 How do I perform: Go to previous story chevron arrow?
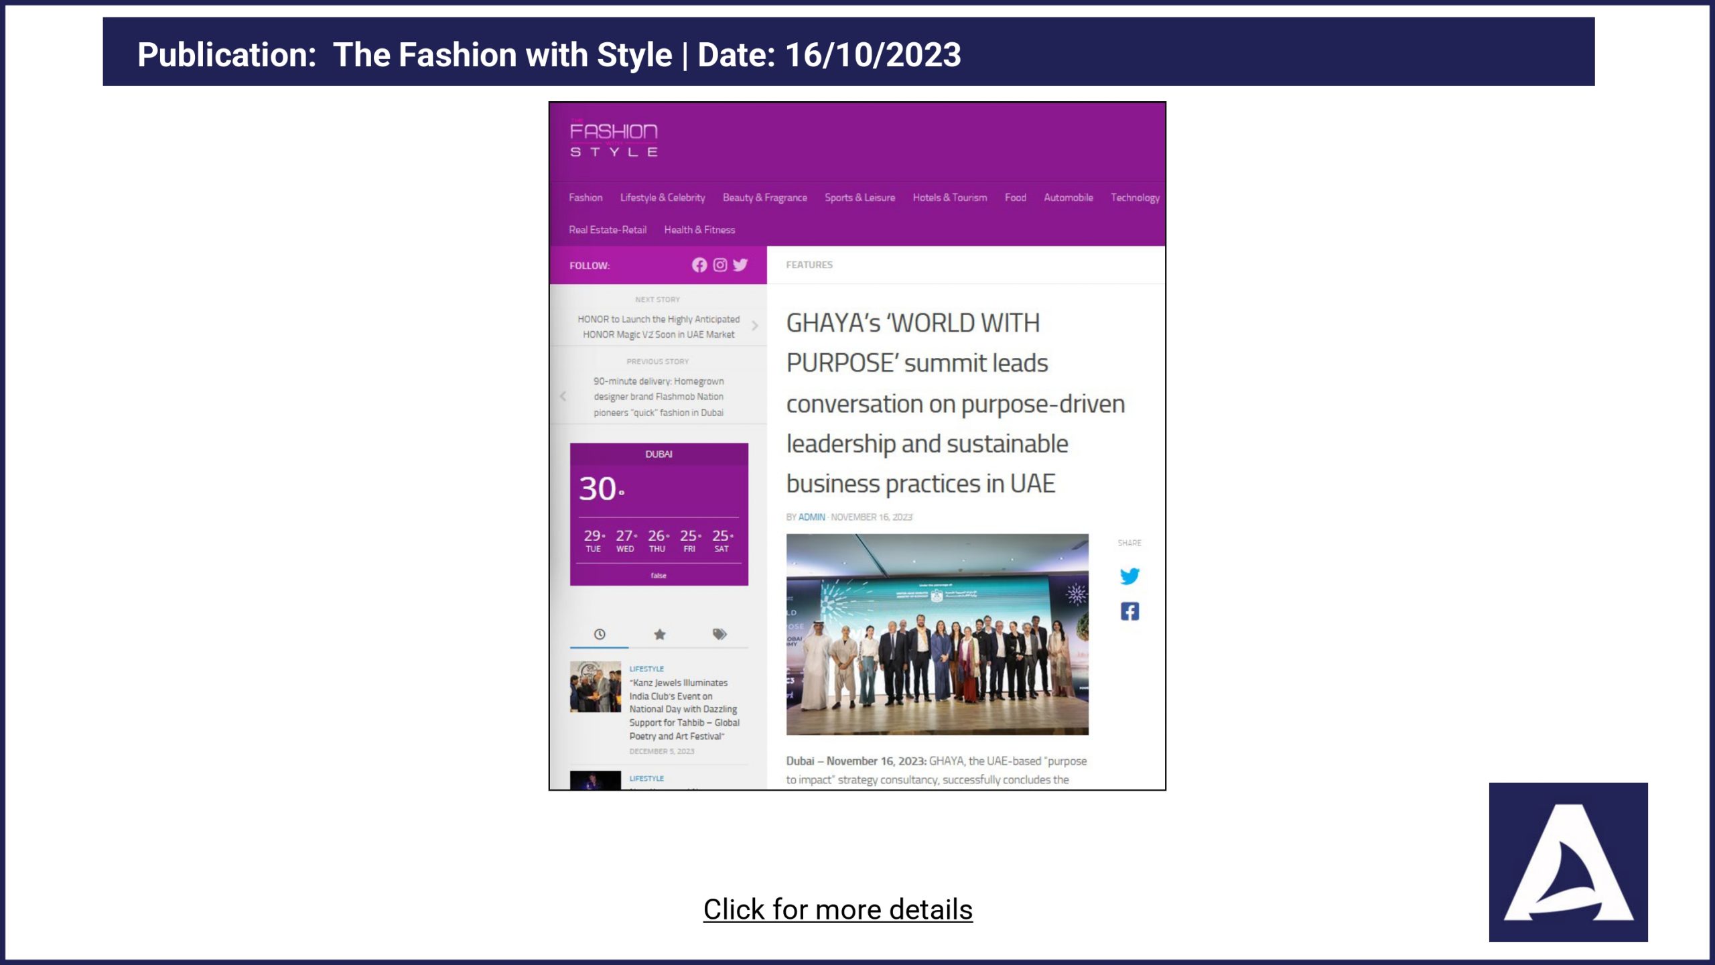(x=563, y=396)
